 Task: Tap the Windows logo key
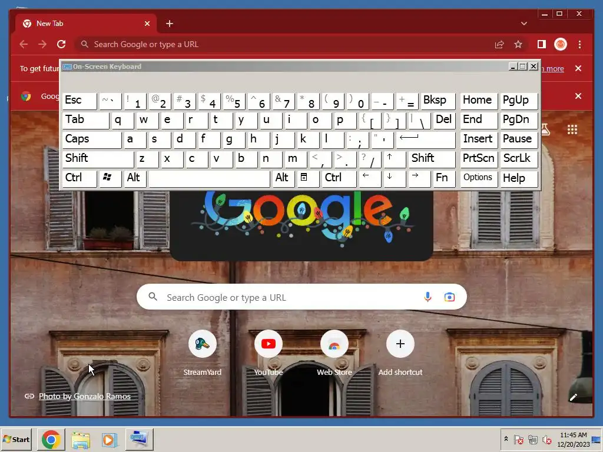(x=110, y=178)
